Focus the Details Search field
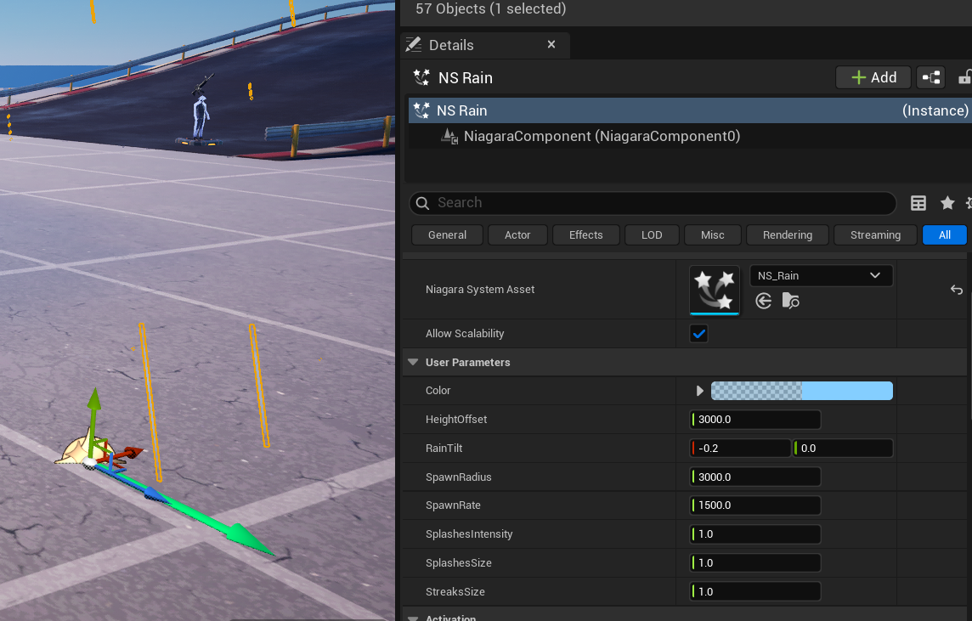The width and height of the screenshot is (972, 621). coord(653,203)
